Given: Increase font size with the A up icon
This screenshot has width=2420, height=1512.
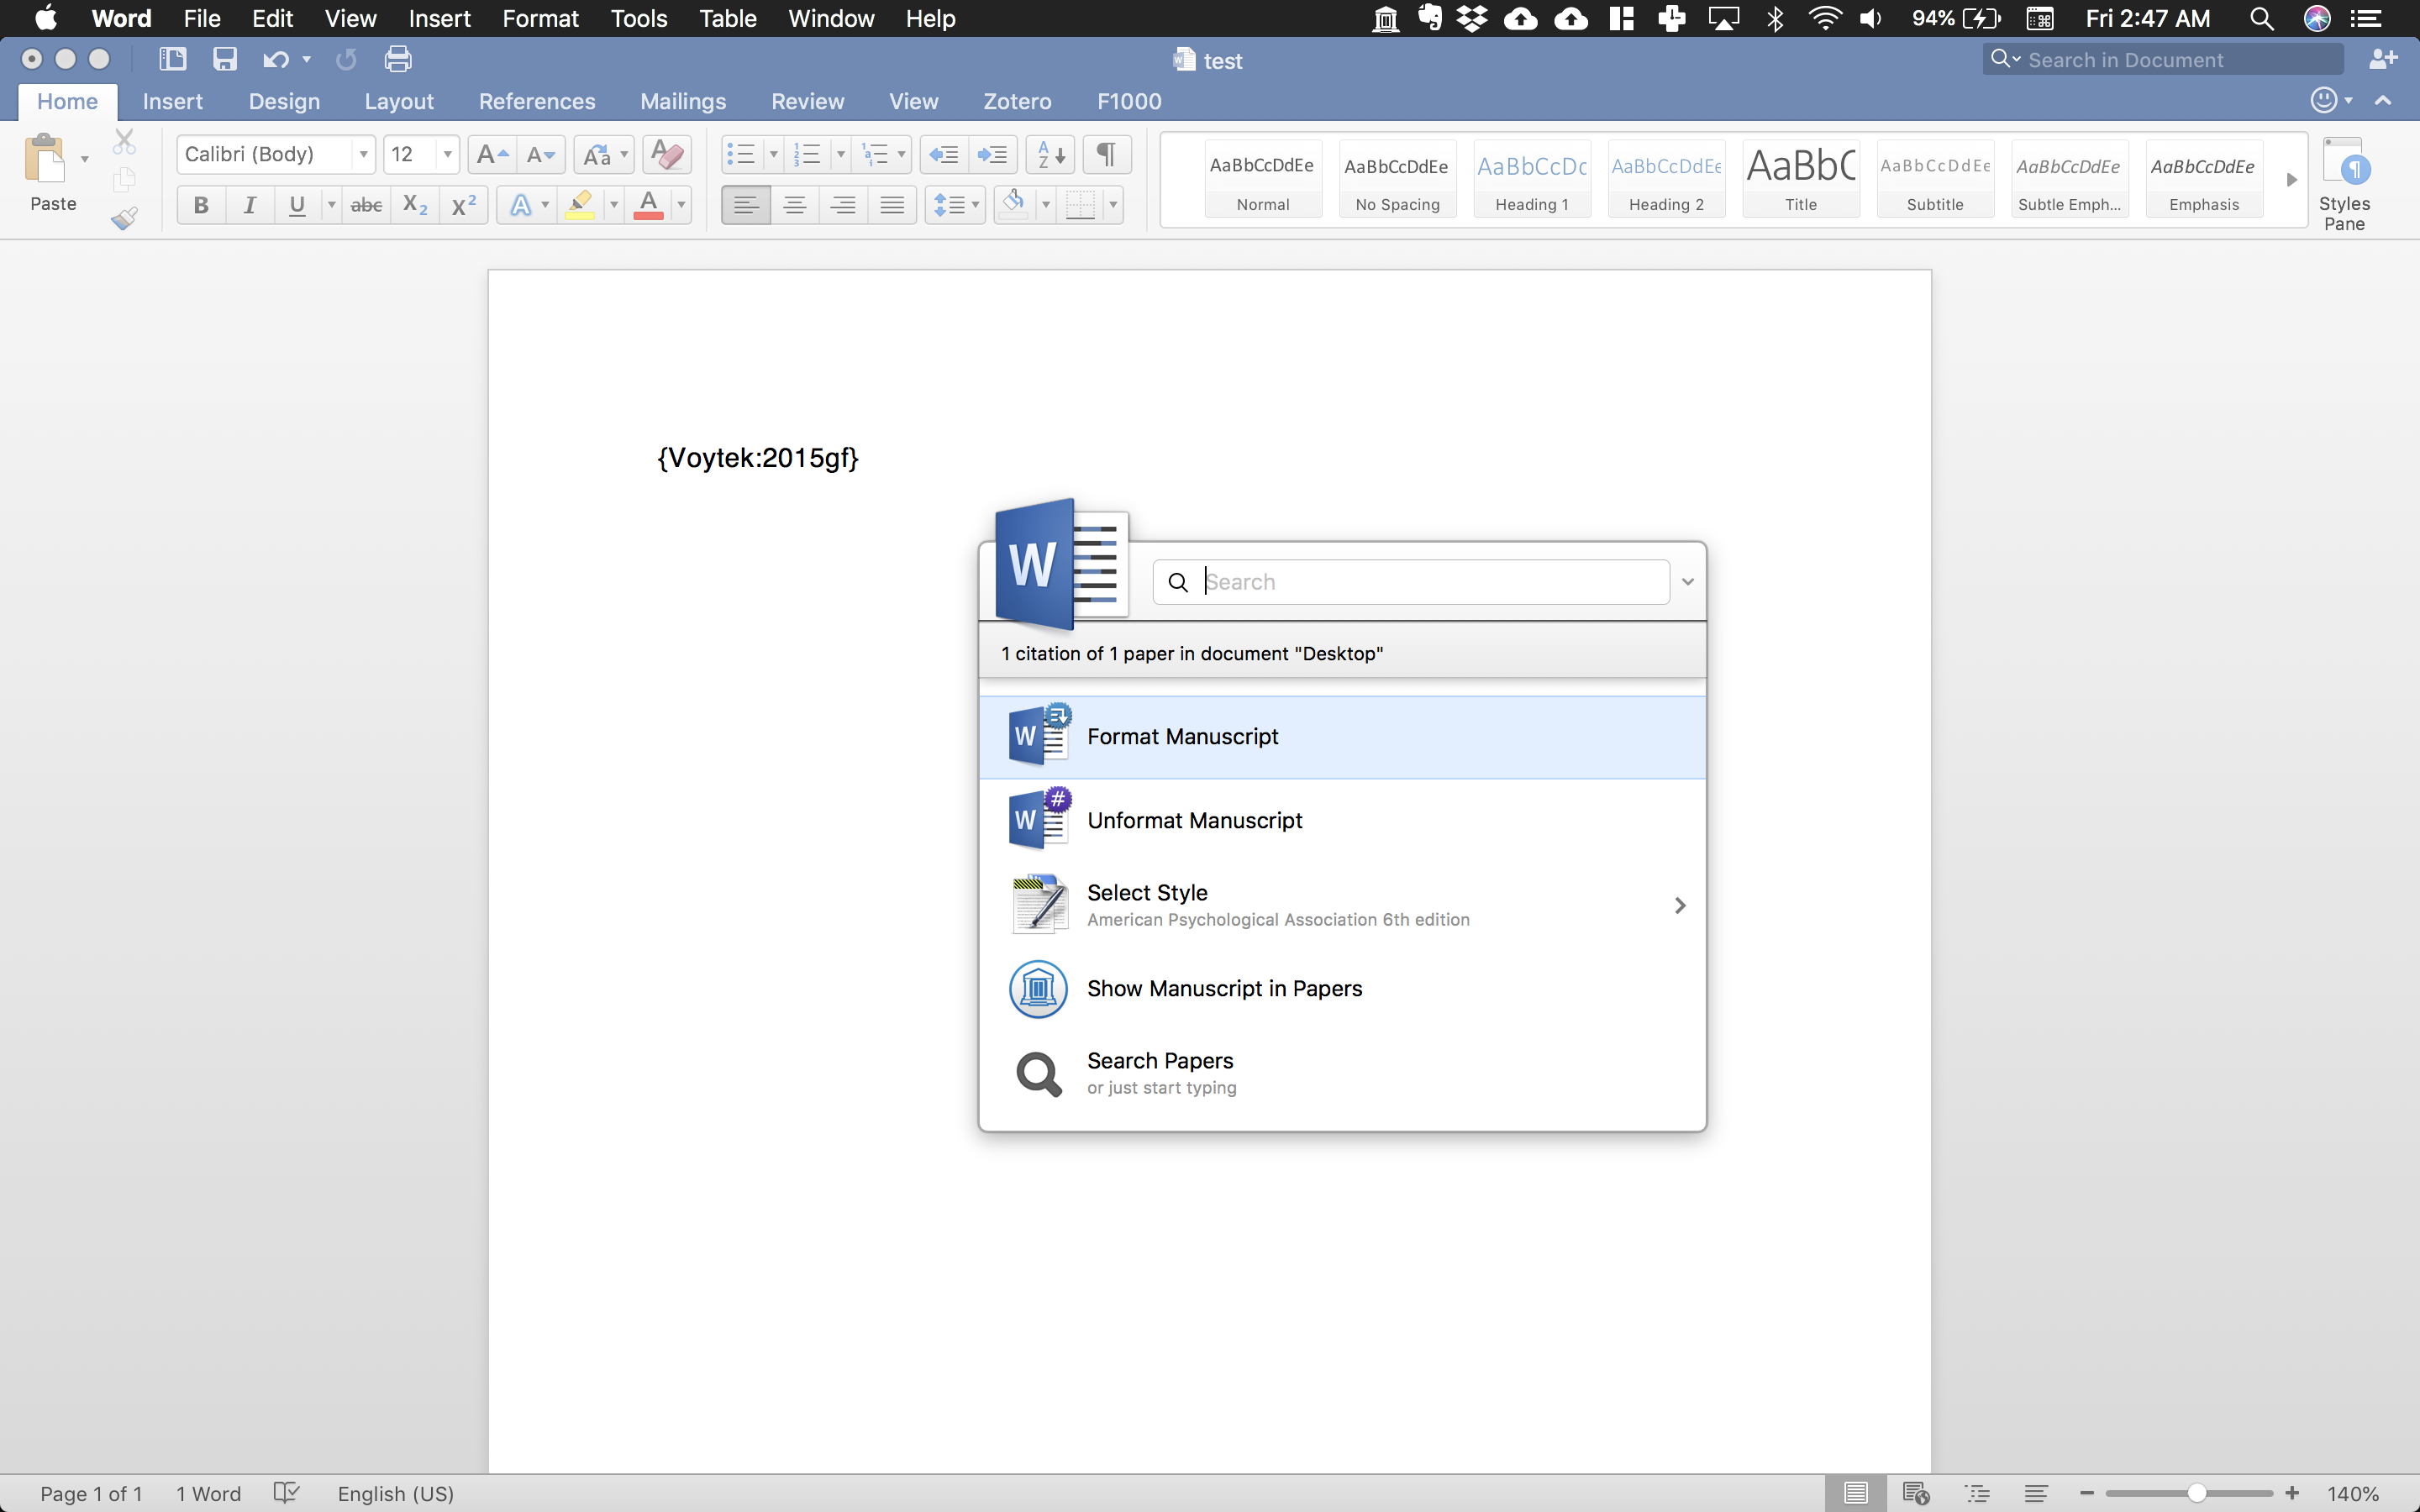Looking at the screenshot, I should [492, 155].
